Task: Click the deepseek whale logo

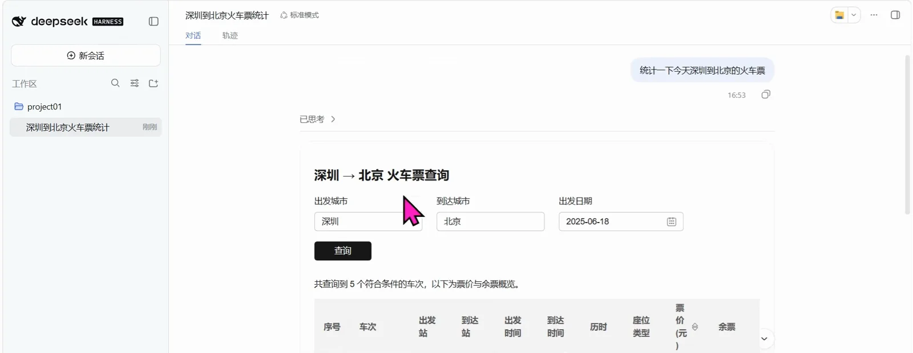Action: [x=19, y=22]
